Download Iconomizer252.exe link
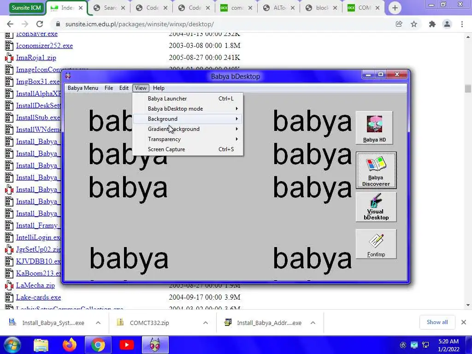Viewport: 472px width, 354px height. [x=44, y=46]
